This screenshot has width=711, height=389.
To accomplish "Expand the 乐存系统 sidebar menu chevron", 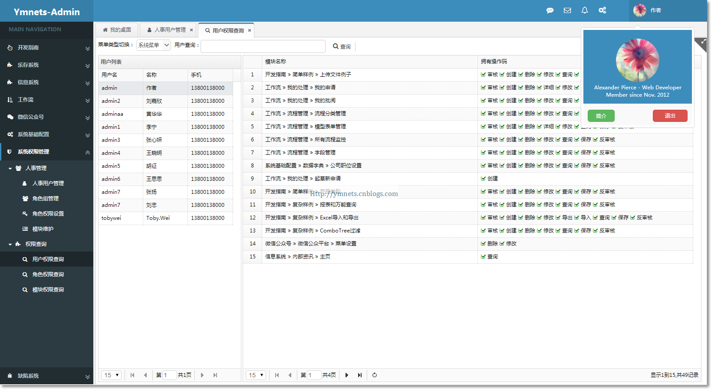I will 88,66.
